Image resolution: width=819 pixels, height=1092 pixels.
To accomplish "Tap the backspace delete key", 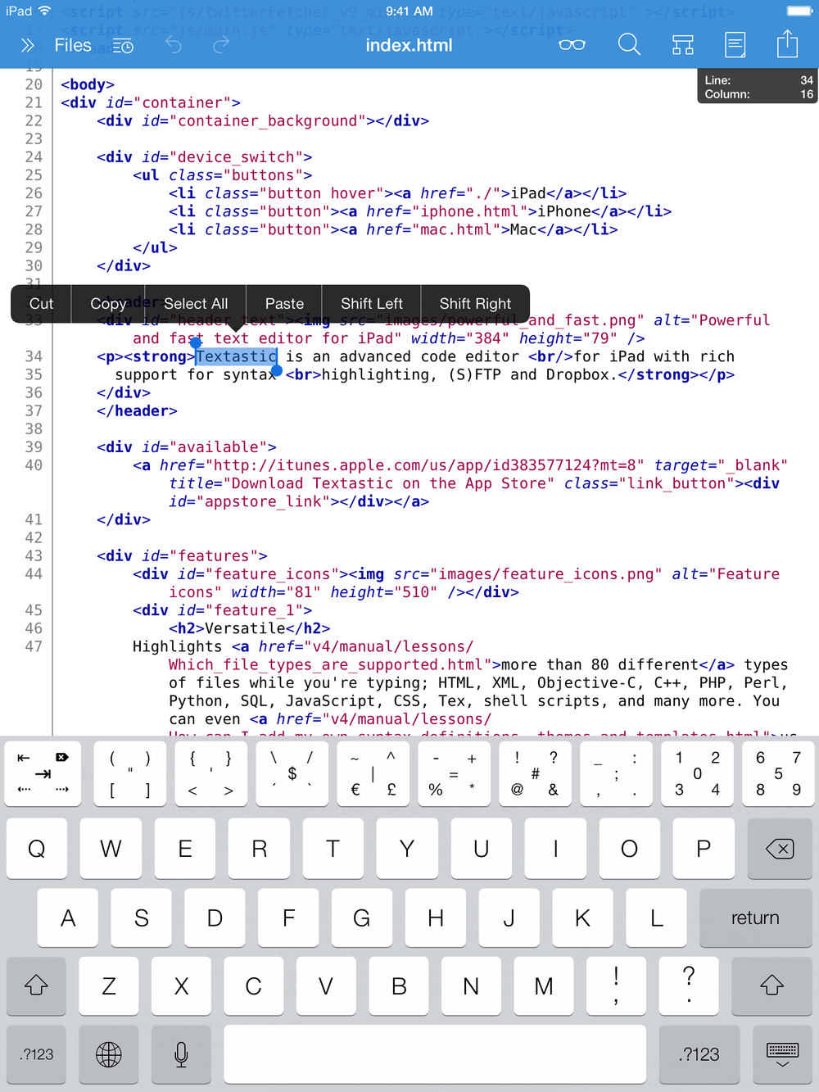I will point(780,849).
